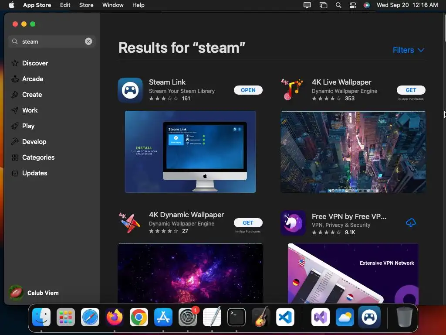Open the Trash in the Dock
The height and width of the screenshot is (335, 446).
pos(405,317)
